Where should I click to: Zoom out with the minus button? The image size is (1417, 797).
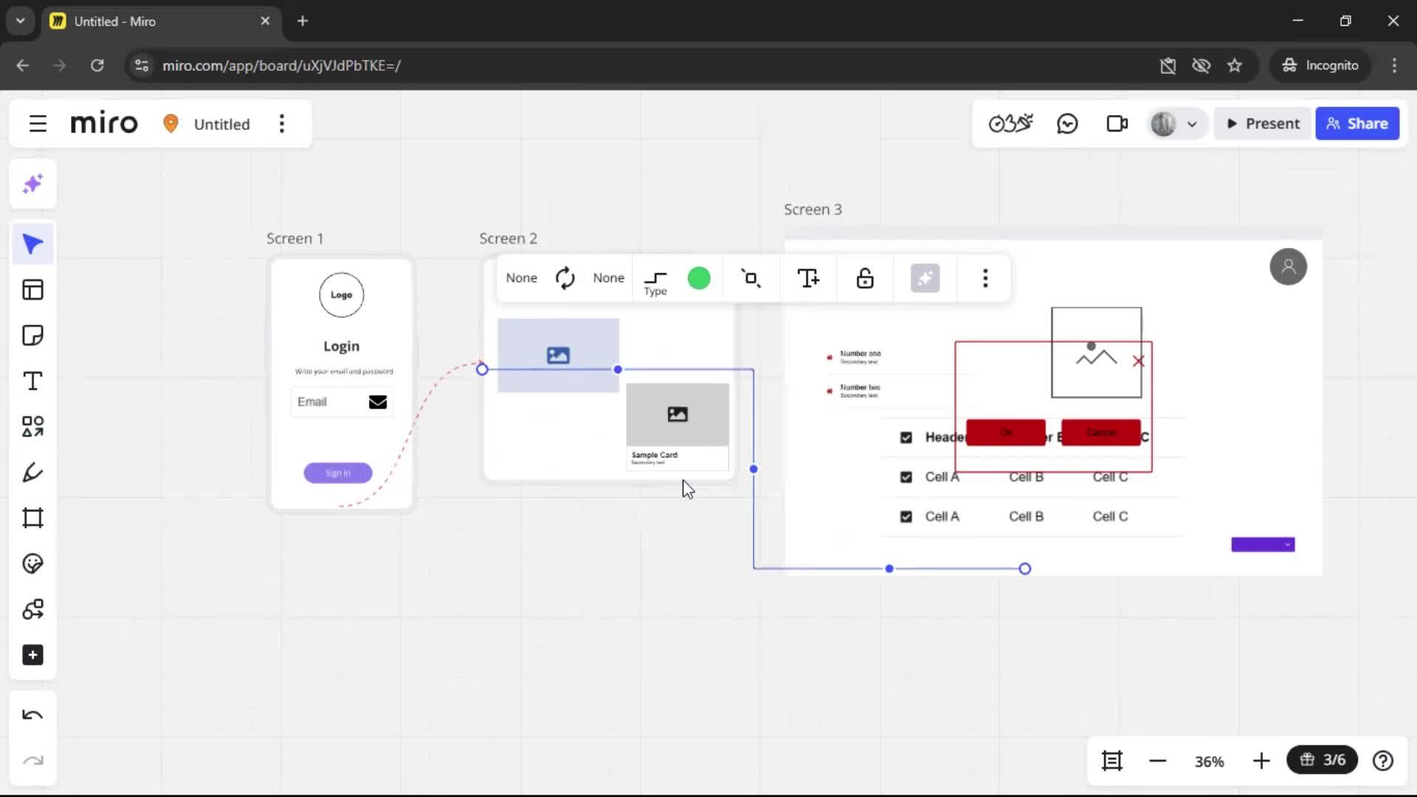coord(1158,761)
